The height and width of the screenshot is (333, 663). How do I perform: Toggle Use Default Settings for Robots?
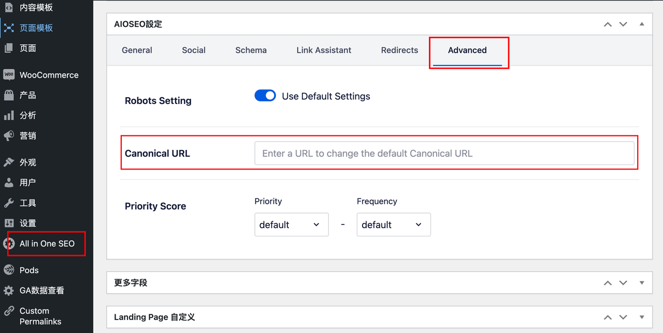click(265, 96)
